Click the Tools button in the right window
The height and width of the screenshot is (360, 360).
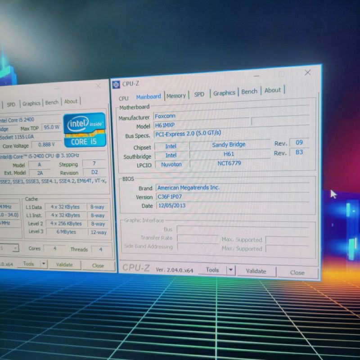[x=212, y=270]
